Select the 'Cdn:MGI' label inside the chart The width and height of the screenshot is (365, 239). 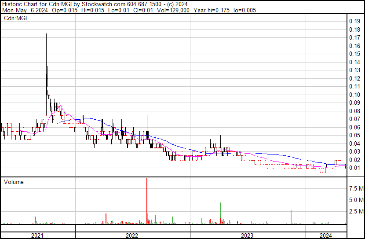tap(15, 18)
